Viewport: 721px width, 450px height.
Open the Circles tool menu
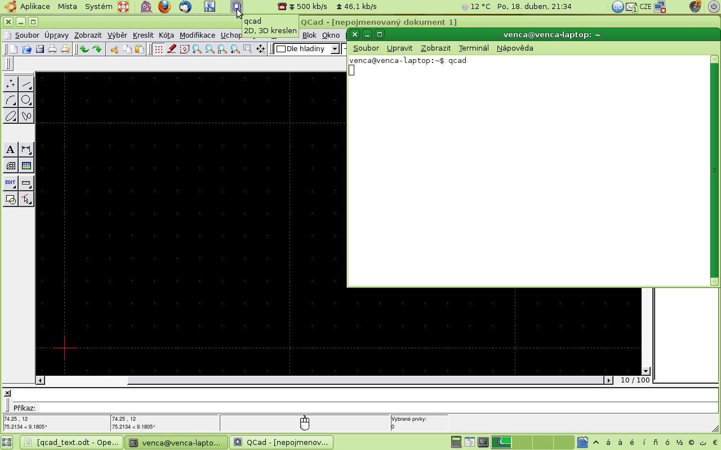tap(26, 100)
